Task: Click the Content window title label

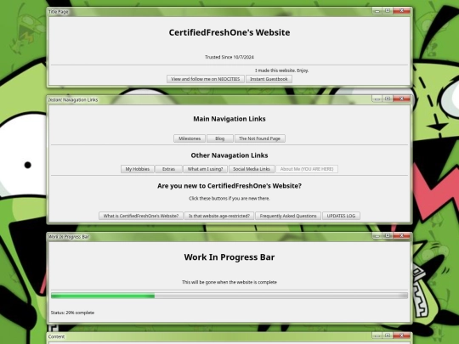Action: 56,336
